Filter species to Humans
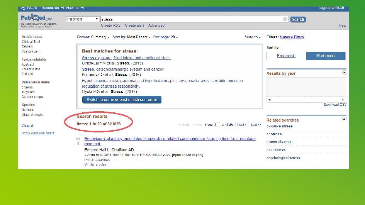This screenshot has height=205, width=365. (28, 110)
